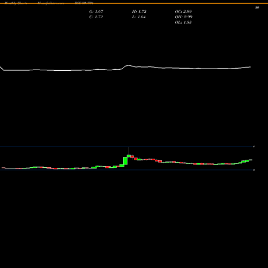The height and width of the screenshot is (268, 268).
Task: Select the close value 'C: 1.72'
Action: click(96, 17)
